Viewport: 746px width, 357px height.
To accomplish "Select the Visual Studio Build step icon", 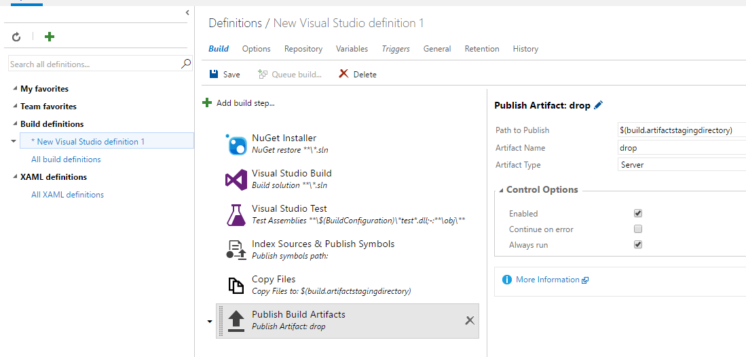I will click(236, 180).
